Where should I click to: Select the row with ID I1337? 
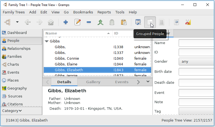point(97,53)
